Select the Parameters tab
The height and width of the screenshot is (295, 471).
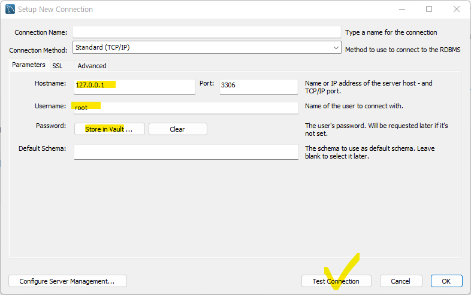click(29, 65)
